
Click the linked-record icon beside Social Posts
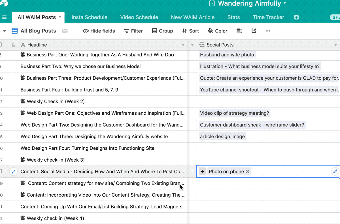pyautogui.click(x=202, y=45)
